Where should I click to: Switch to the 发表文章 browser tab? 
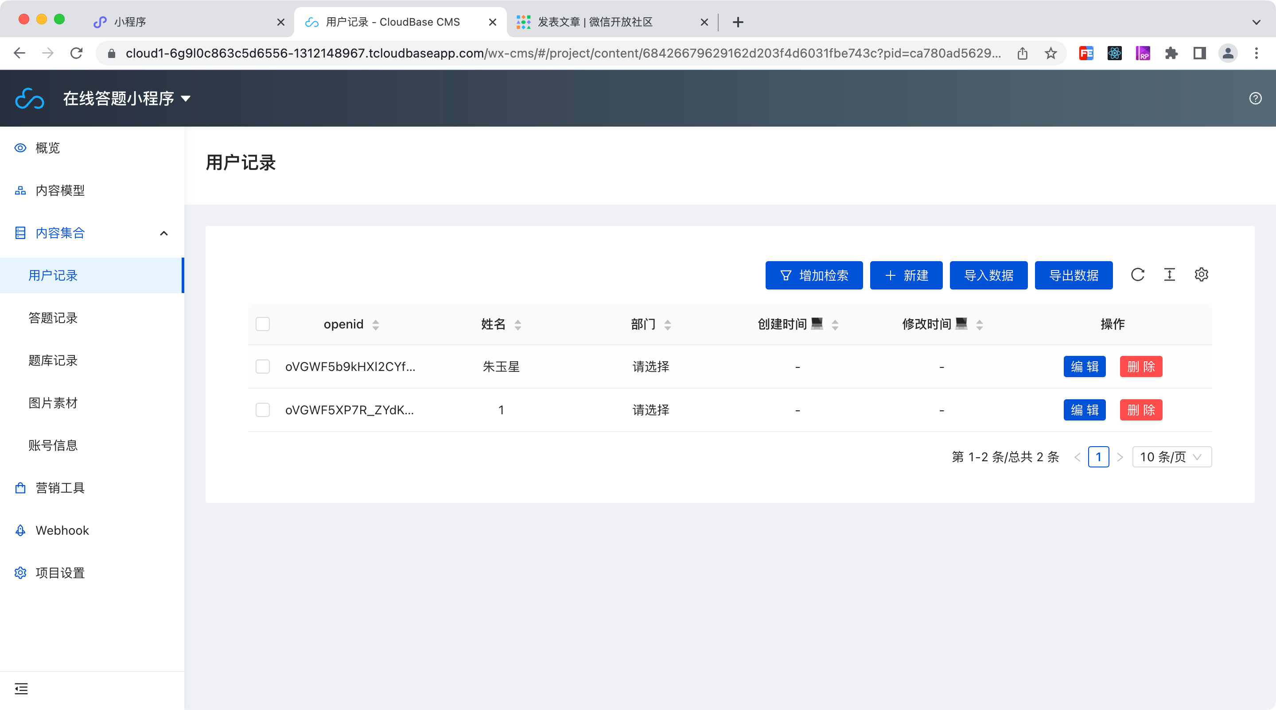coord(595,22)
